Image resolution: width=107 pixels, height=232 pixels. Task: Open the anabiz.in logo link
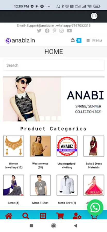coord(20,40)
